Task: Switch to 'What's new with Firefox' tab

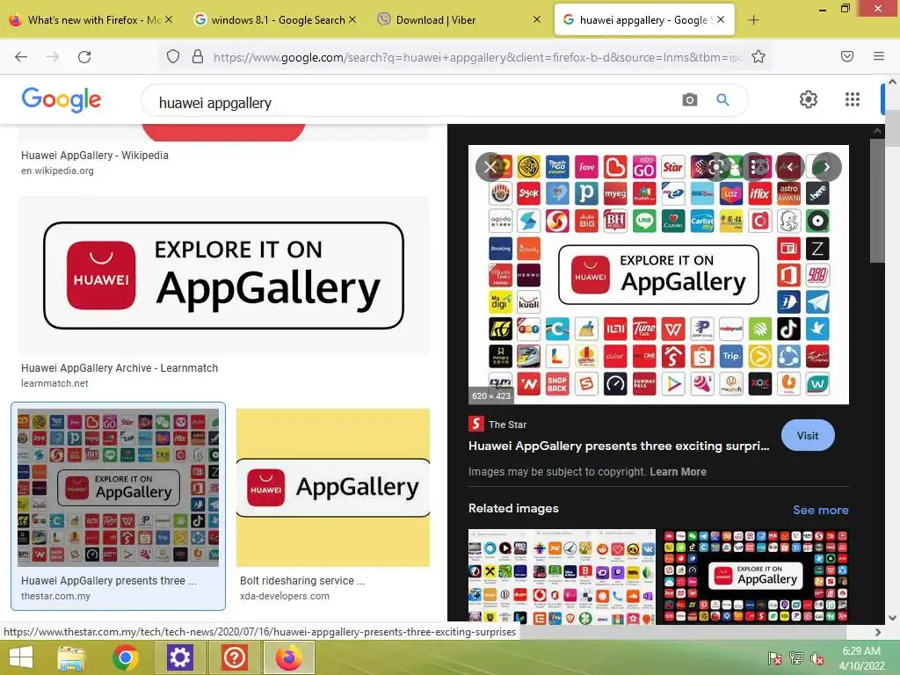Action: 91,19
